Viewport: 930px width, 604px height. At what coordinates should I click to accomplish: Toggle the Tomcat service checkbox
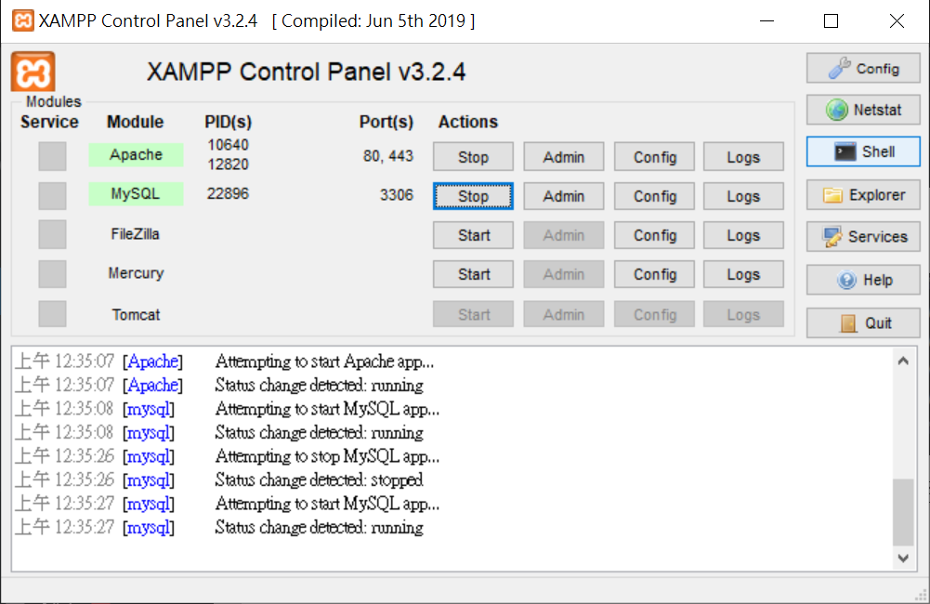pyautogui.click(x=52, y=314)
